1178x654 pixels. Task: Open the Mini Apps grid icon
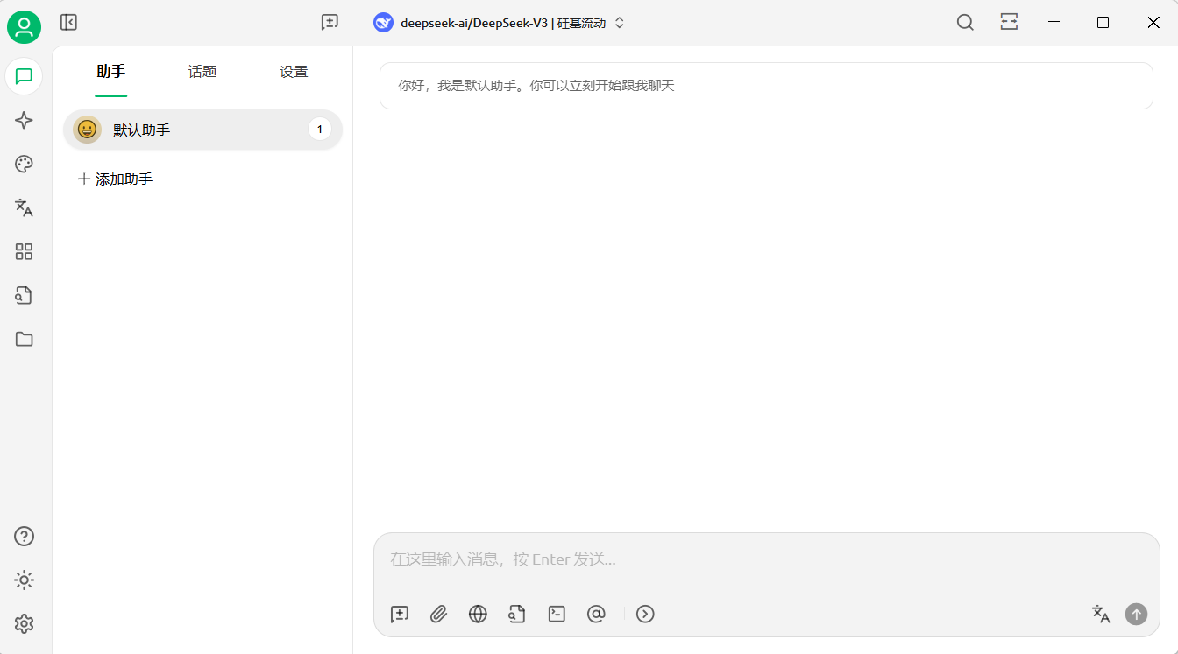(24, 252)
